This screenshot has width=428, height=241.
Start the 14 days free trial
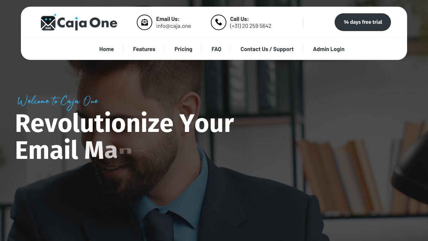click(x=363, y=22)
